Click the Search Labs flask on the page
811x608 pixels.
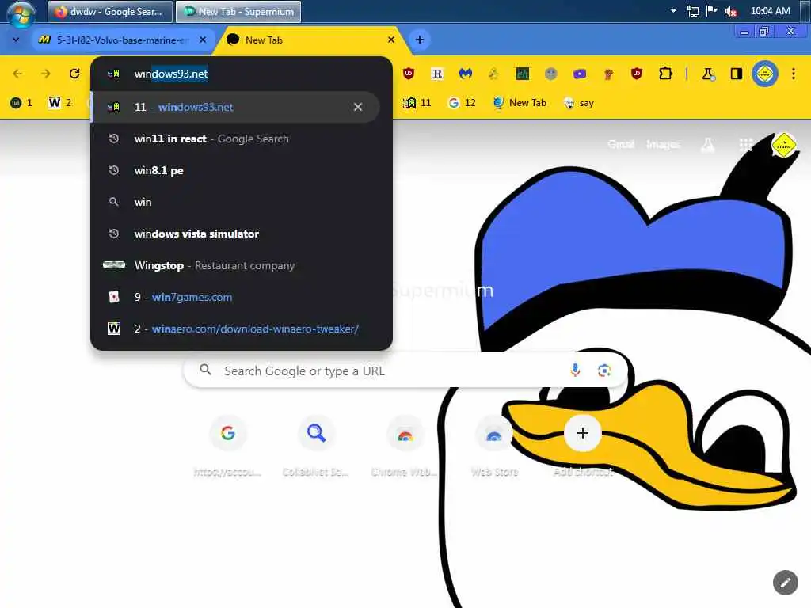click(x=707, y=146)
